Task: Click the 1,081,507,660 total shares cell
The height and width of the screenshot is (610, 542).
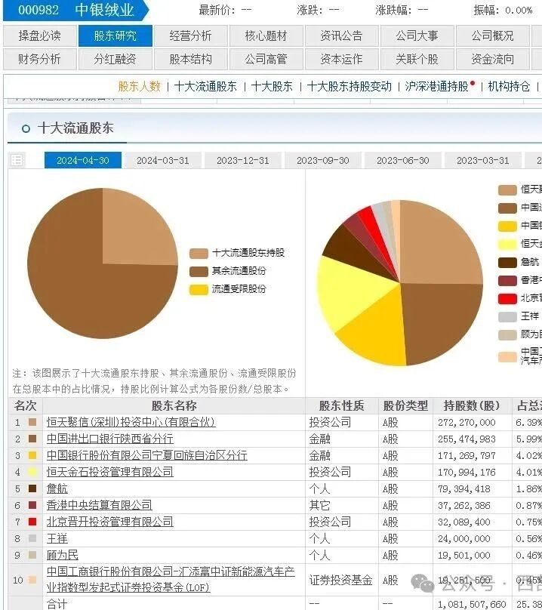Action: tap(472, 604)
